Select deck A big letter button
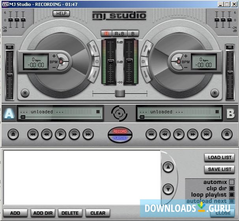239x221 pixels. (x=9, y=114)
